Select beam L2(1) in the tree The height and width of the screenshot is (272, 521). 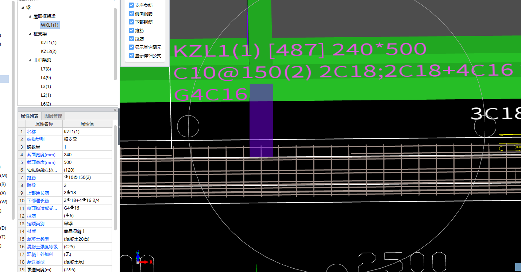(x=46, y=95)
